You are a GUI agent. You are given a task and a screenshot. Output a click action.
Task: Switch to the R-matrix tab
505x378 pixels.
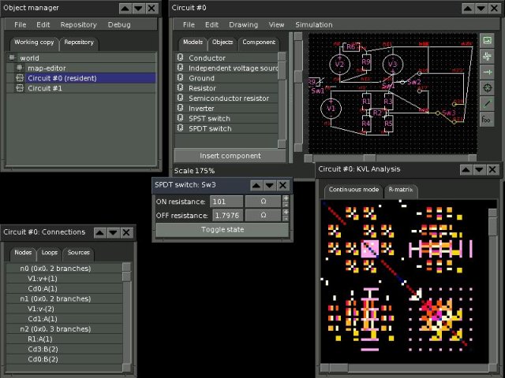click(x=401, y=190)
